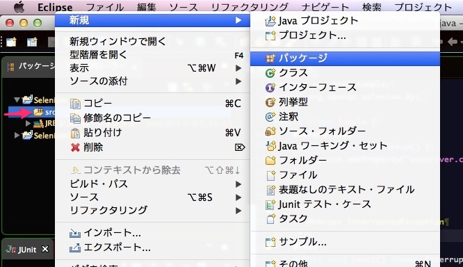
Task: Click the second new-item toolbar icon
Action: click(32, 42)
